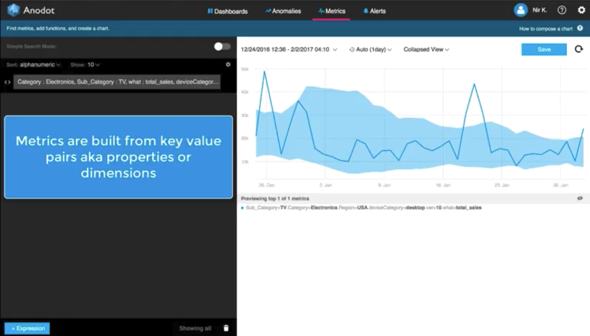Click the search panel settings gear
The image size is (590, 336).
click(x=228, y=64)
